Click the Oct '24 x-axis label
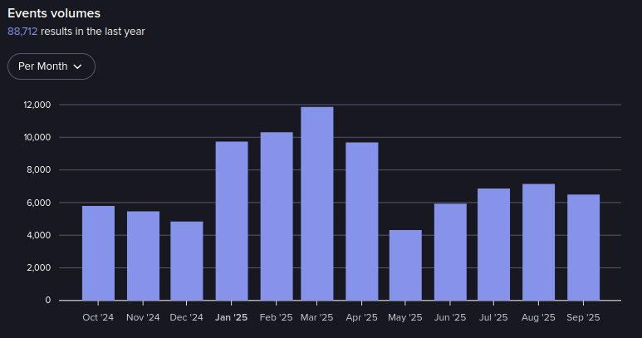642x338 pixels. [x=98, y=317]
